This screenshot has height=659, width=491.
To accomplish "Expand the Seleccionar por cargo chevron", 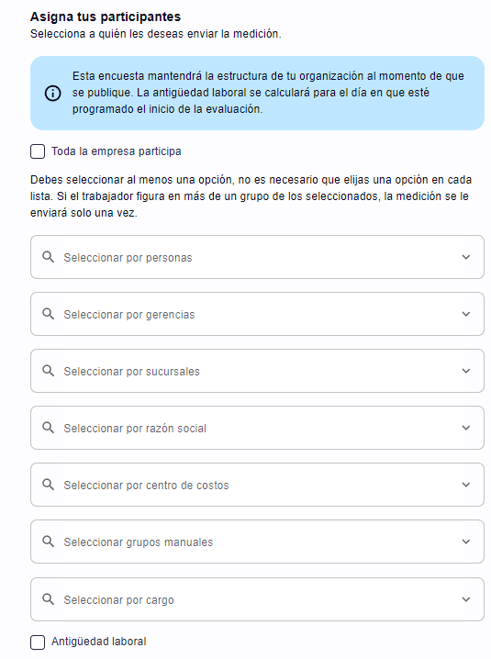I will [x=466, y=599].
